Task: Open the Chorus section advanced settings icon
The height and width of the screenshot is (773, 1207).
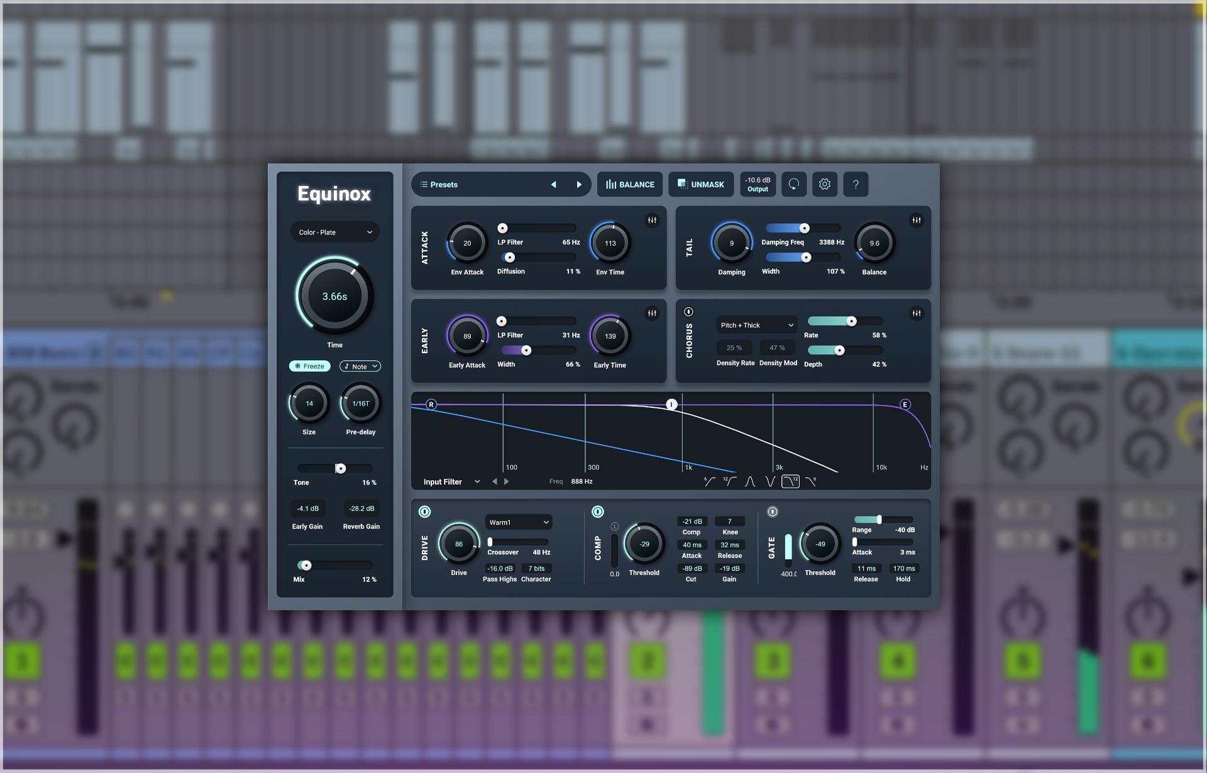Action: (x=917, y=313)
